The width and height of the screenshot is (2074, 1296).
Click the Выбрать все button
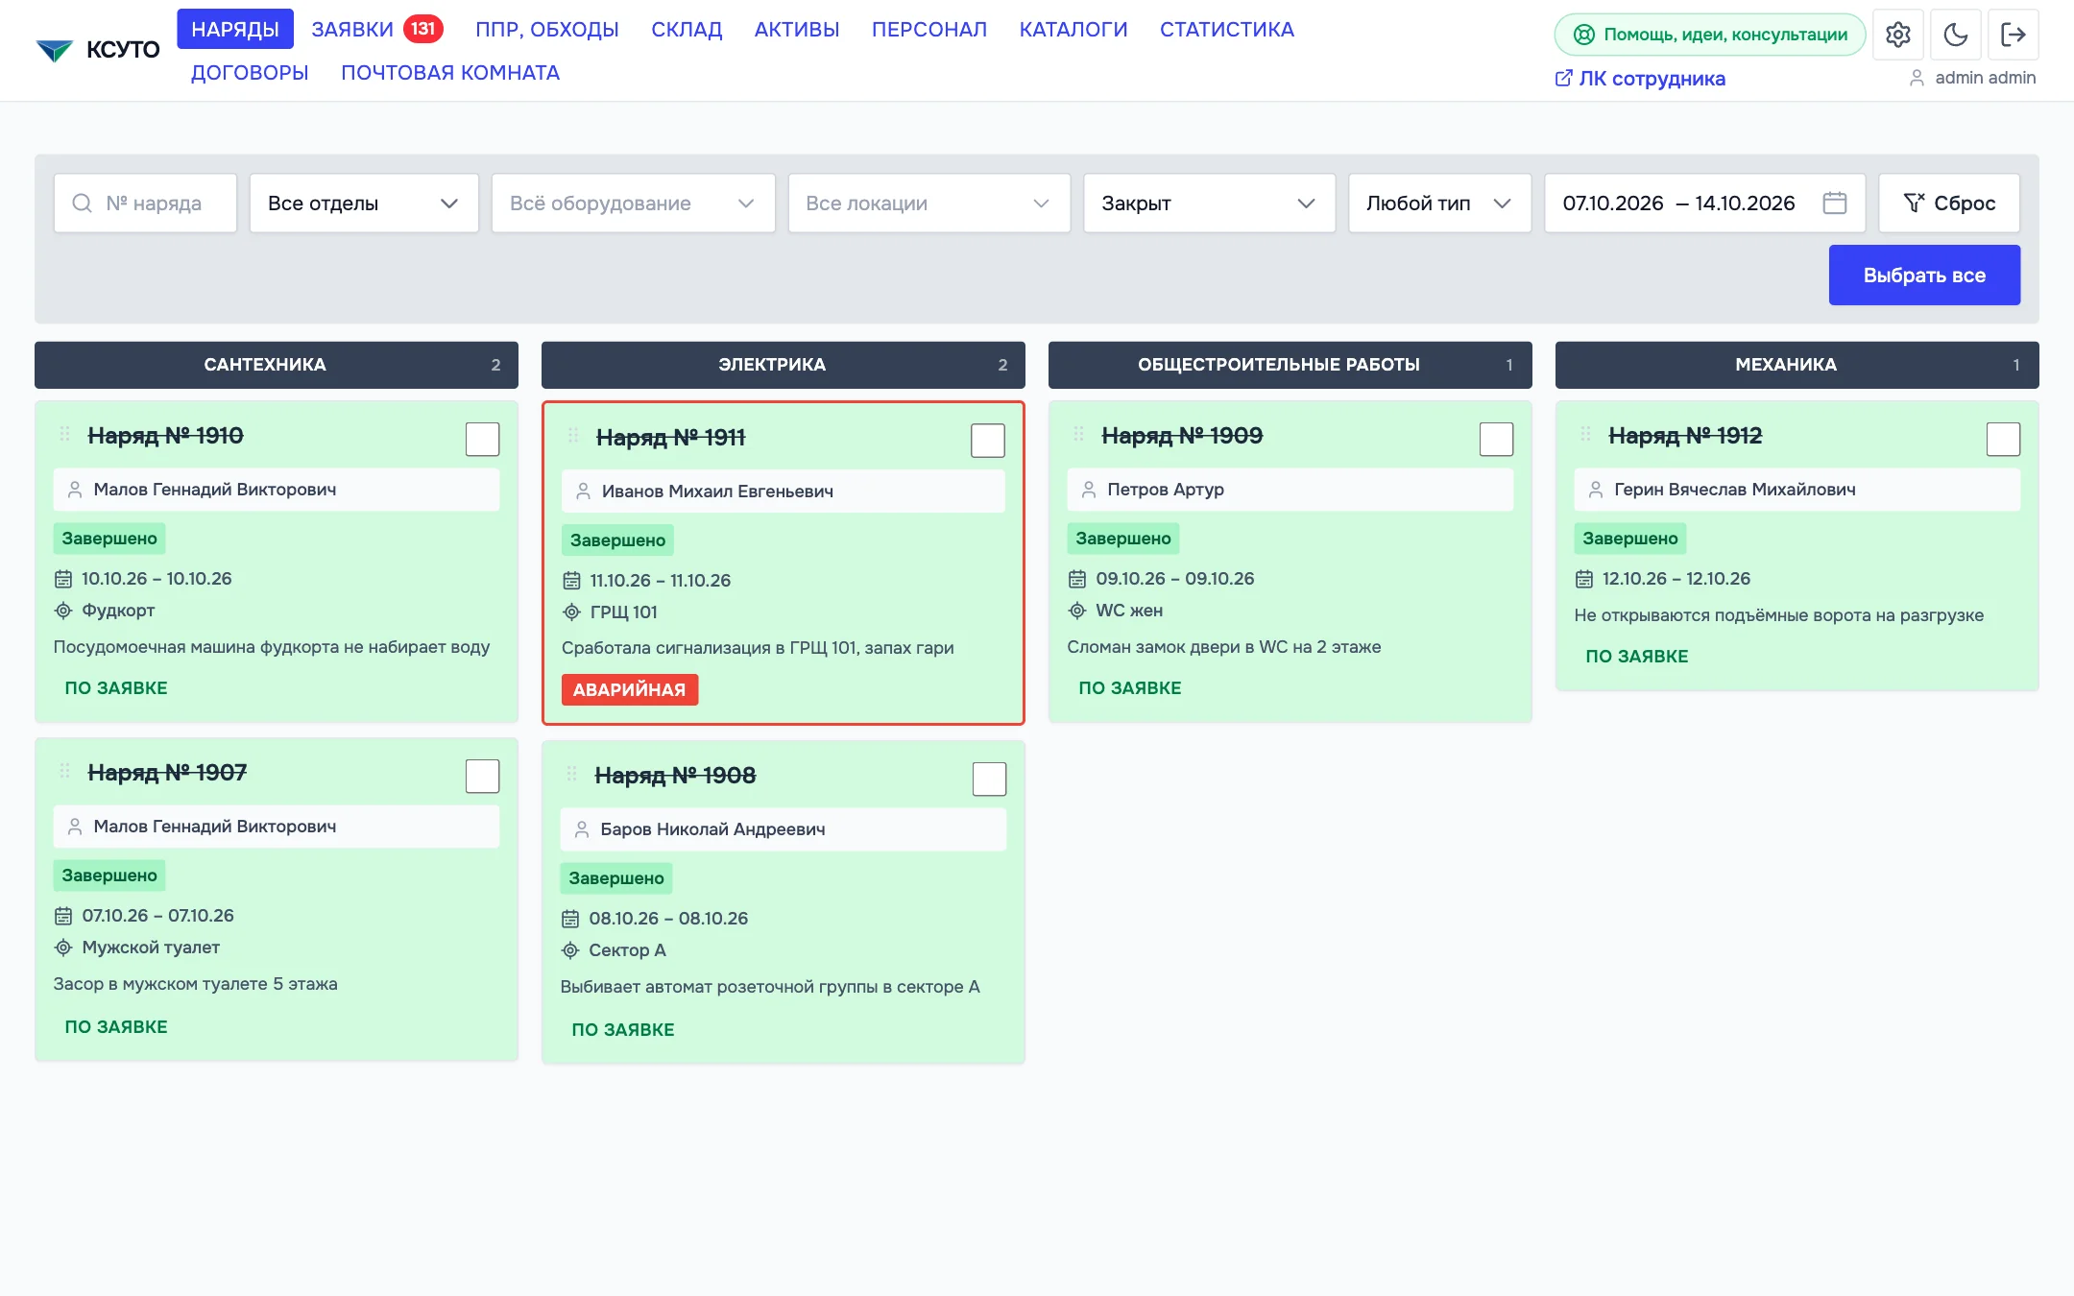(x=1924, y=275)
